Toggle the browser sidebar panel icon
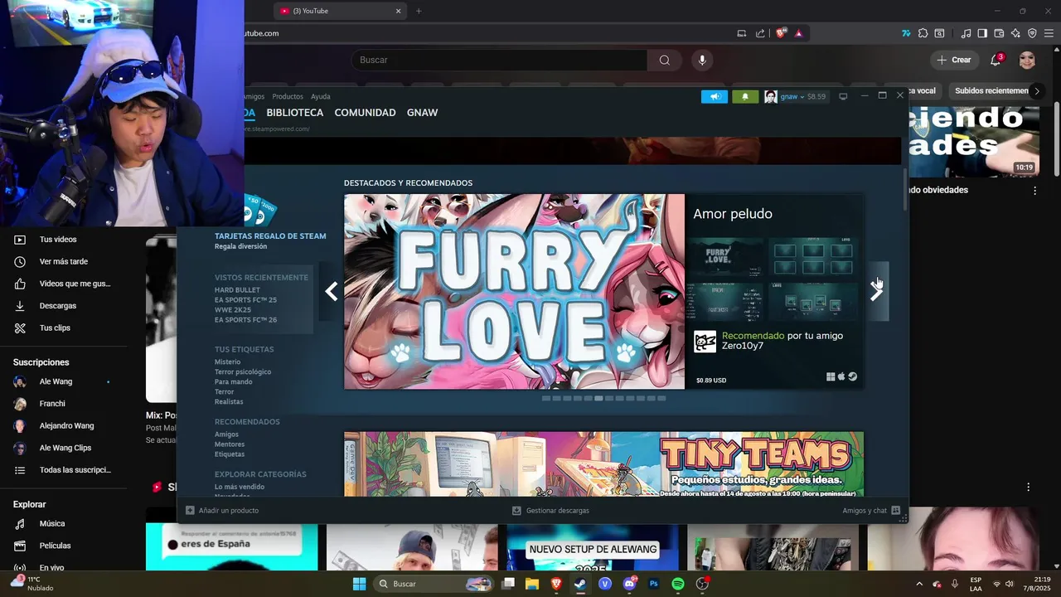Screen dimensions: 1061x597 [982, 33]
